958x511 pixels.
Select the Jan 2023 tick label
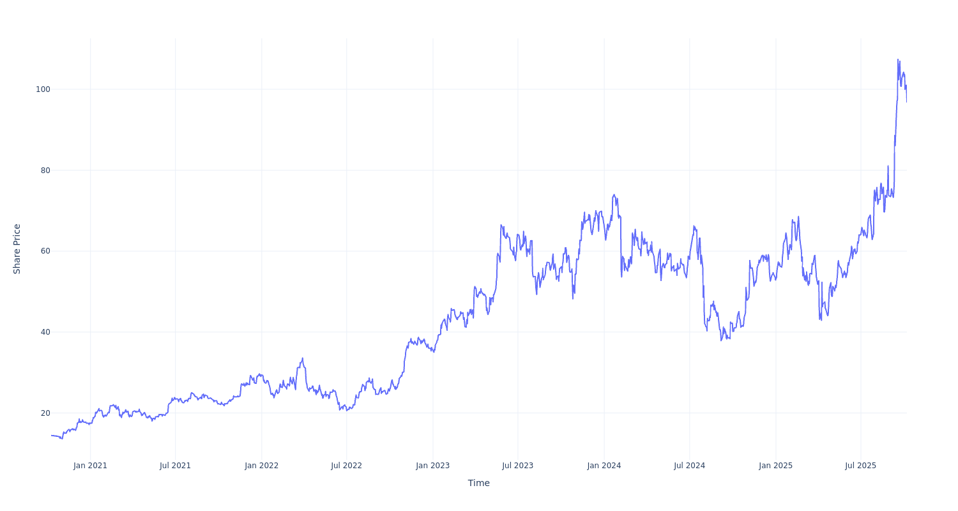pyautogui.click(x=432, y=466)
